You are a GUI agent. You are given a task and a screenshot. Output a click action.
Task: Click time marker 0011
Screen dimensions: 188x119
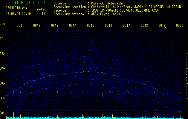tap(20, 26)
